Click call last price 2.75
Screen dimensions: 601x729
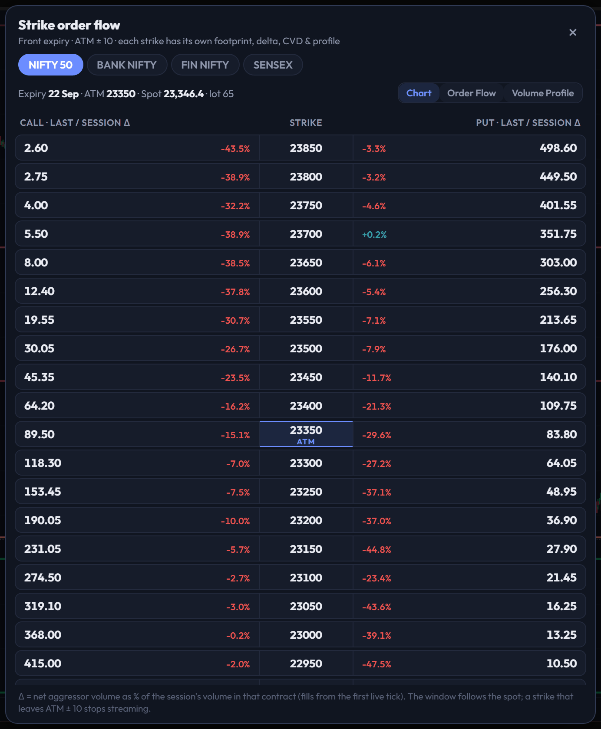pyautogui.click(x=36, y=177)
